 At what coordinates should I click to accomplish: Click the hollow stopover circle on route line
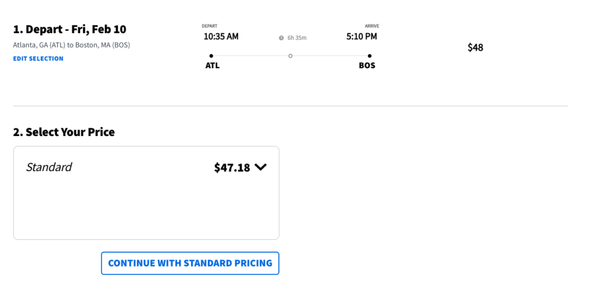(x=290, y=56)
